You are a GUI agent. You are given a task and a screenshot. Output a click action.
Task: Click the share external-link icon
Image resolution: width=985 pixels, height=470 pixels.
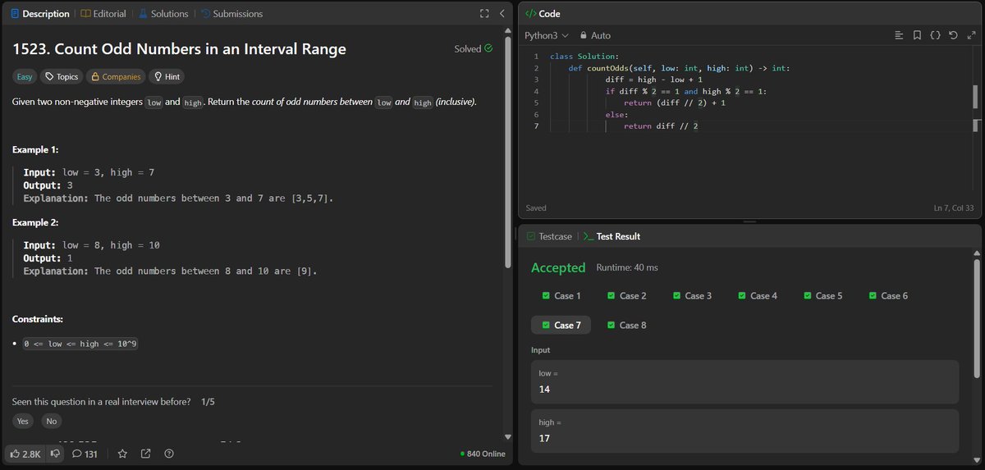point(145,454)
